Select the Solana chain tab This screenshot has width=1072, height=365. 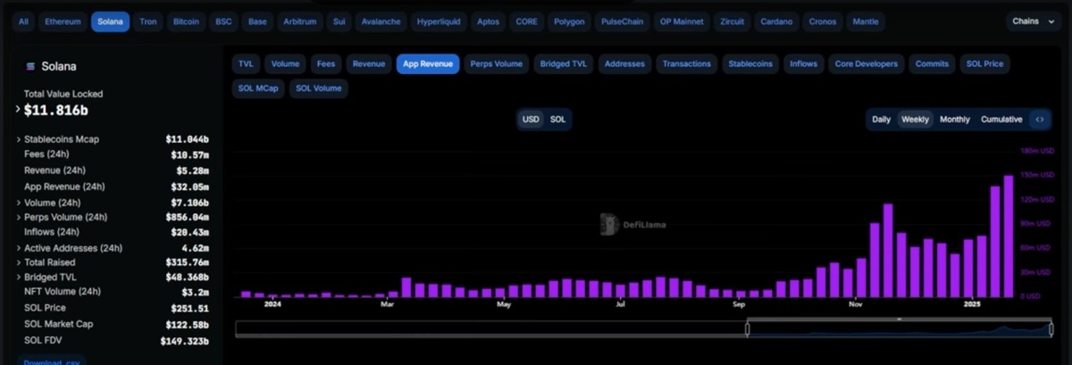coord(110,21)
